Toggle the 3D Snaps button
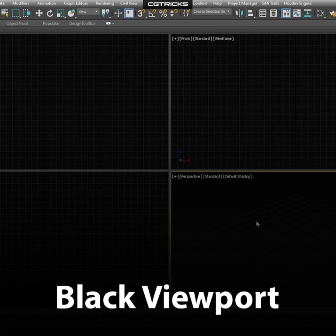The image size is (336, 336). [141, 13]
